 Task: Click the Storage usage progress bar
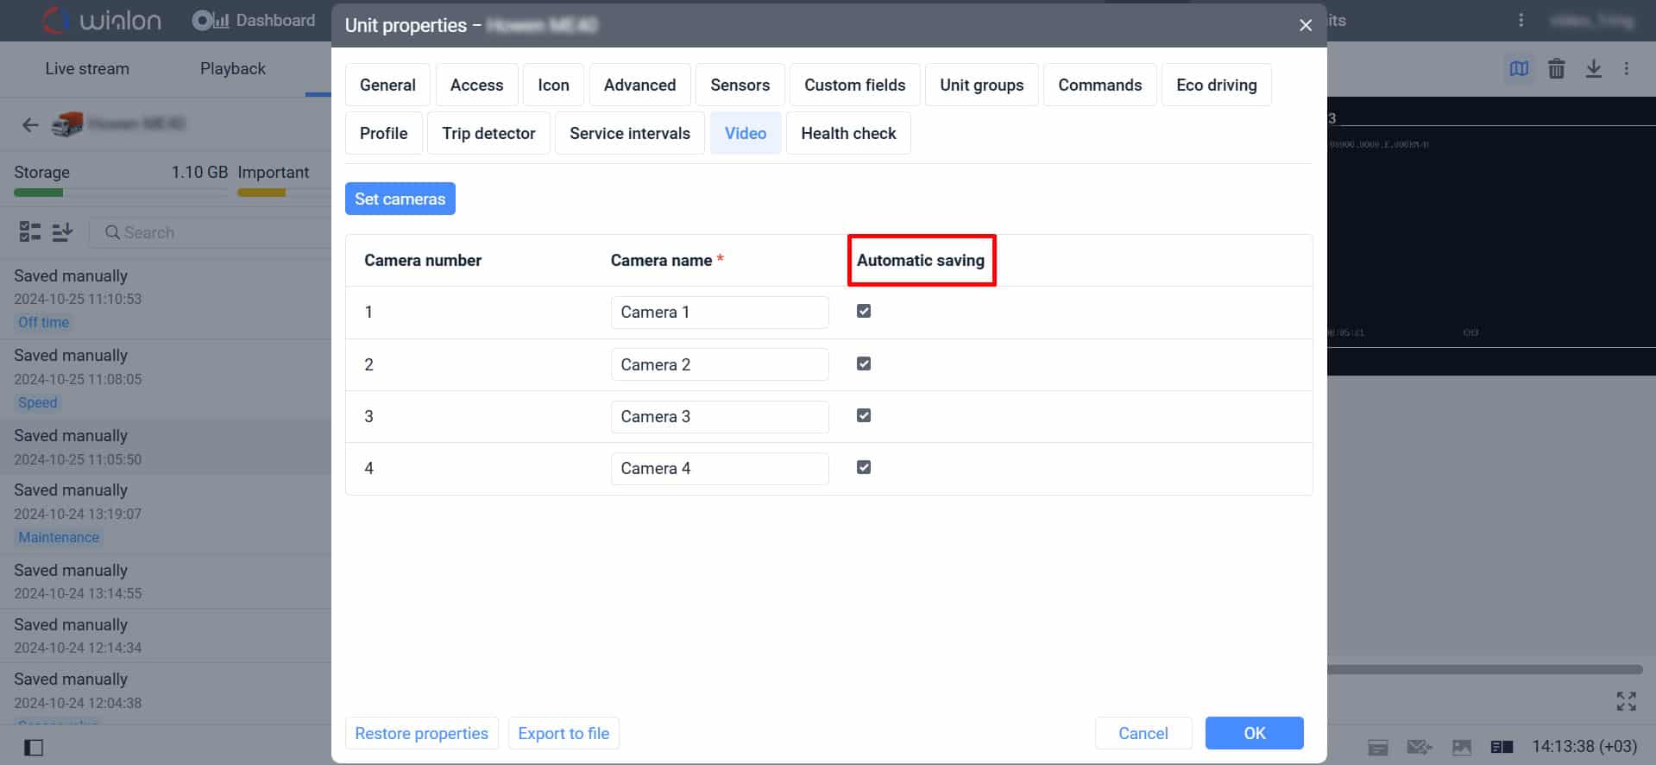(121, 193)
